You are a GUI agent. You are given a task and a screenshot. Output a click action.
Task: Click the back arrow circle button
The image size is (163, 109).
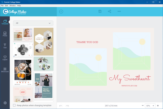pos(61,11)
